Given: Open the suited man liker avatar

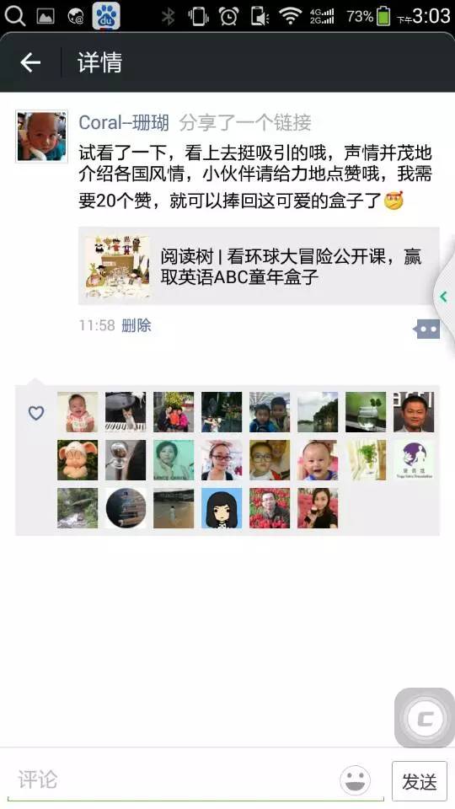Looking at the screenshot, I should (x=414, y=412).
